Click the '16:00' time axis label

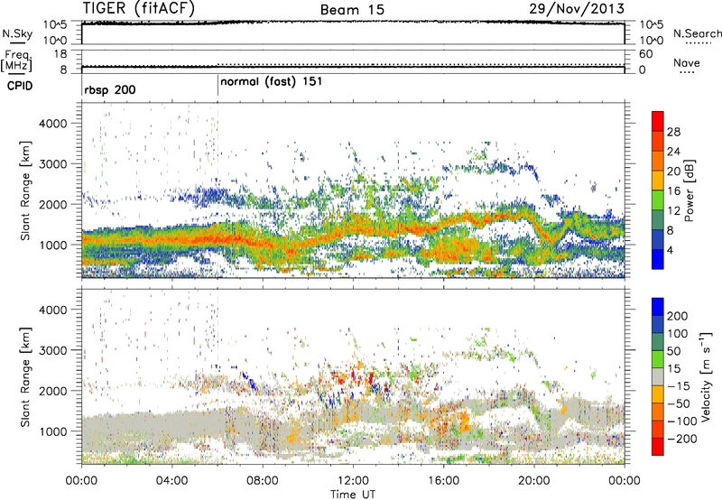443,481
